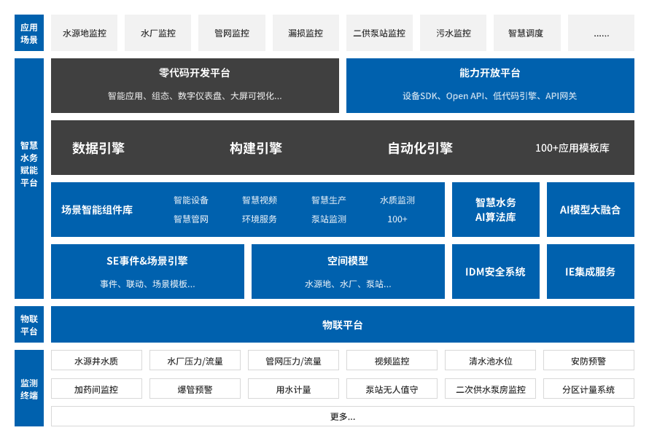Click the 泵站监测 component
The image size is (649, 441).
pos(329,219)
